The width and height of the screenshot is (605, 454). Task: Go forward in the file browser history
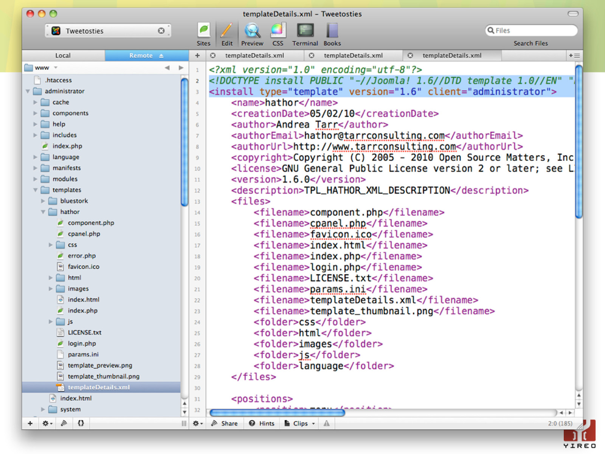[x=181, y=68]
